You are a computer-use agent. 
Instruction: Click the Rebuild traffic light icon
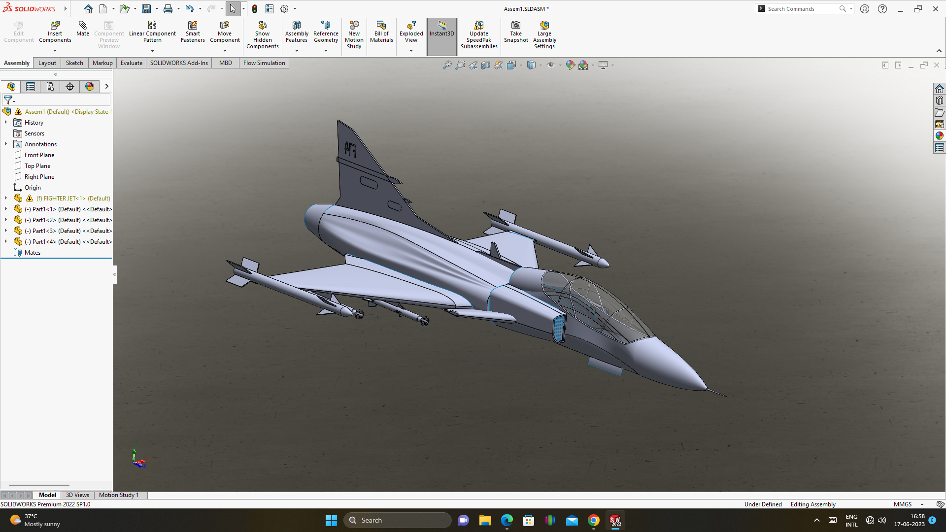(255, 9)
